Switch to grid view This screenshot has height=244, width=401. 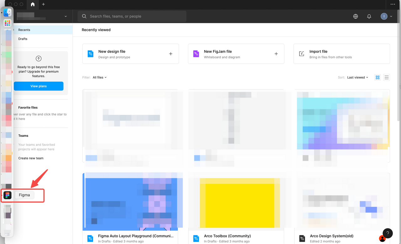[378, 77]
